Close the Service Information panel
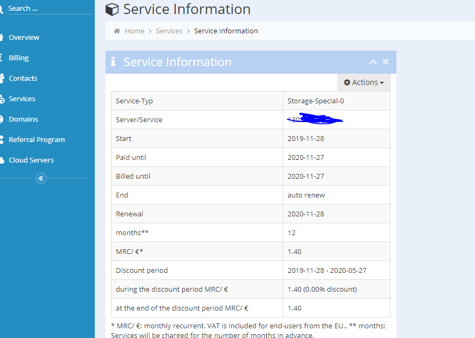 [386, 62]
